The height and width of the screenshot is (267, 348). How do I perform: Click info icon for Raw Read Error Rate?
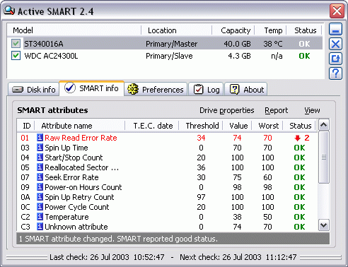pos(40,138)
